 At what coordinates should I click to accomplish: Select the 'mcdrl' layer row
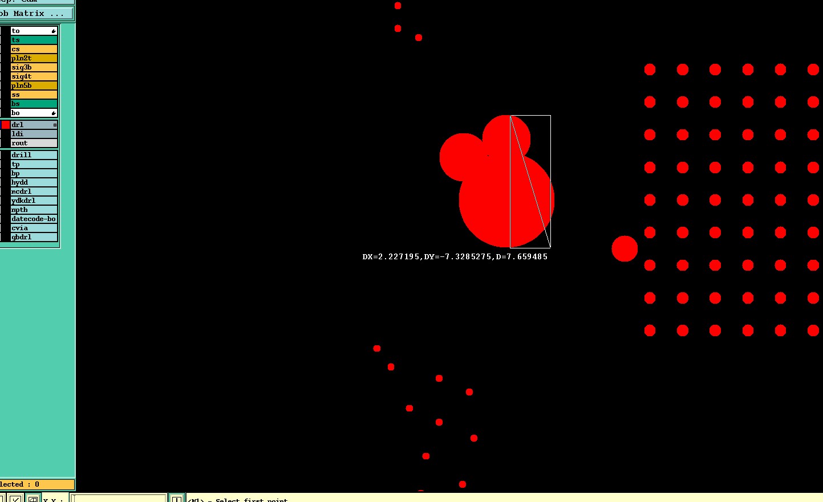pyautogui.click(x=34, y=191)
